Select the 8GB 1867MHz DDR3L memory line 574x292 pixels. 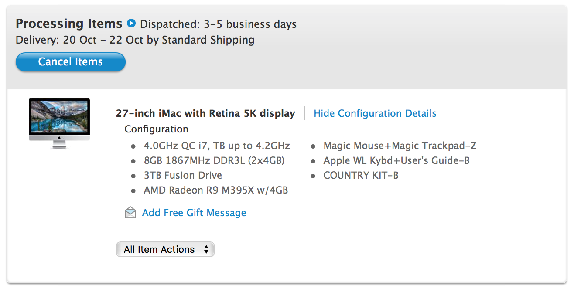(214, 160)
